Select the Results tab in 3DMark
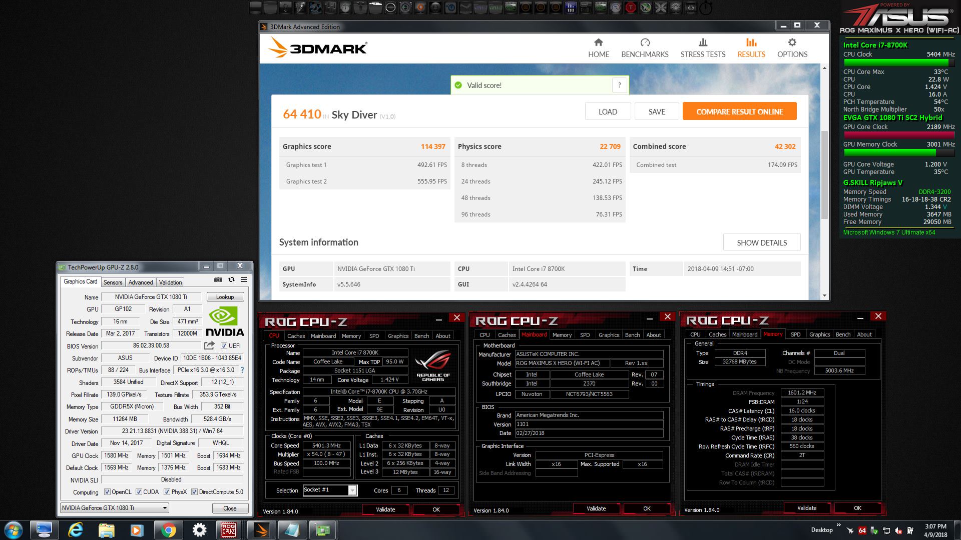Screen dimensions: 961x540 click(x=751, y=48)
